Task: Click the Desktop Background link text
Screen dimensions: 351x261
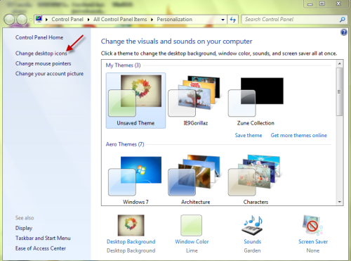Action: coord(131,241)
